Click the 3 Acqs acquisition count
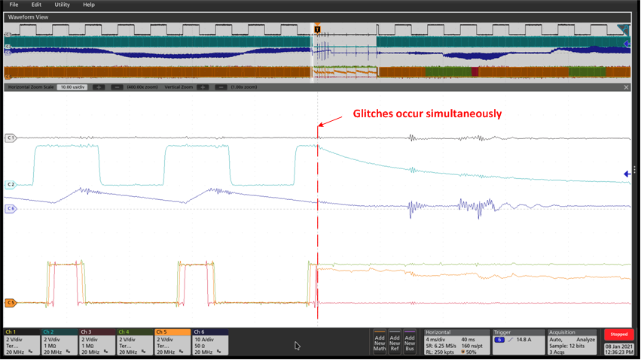 click(557, 352)
